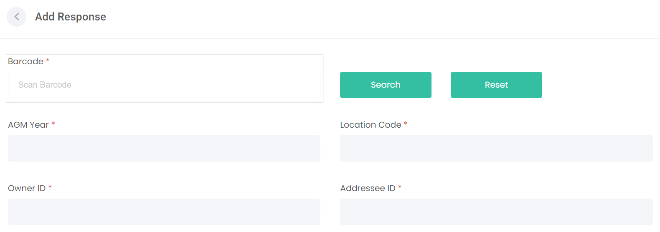This screenshot has height=232, width=660.
Task: Go back using the chevron arrow icon
Action: coord(17,17)
